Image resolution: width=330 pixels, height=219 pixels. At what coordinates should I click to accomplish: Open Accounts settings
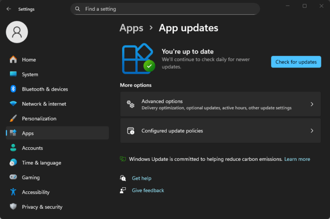point(57,148)
